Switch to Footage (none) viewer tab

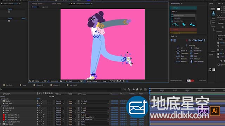pyautogui.click(x=37, y=3)
